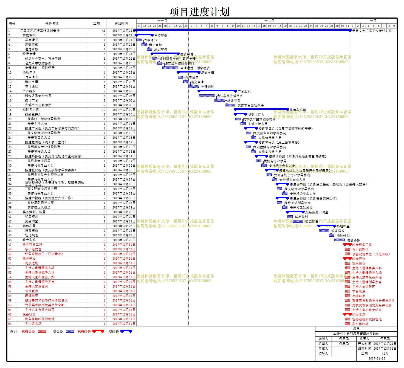Click the 结束时间 label in the title block
This screenshot has width=404, height=368.
(365, 349)
